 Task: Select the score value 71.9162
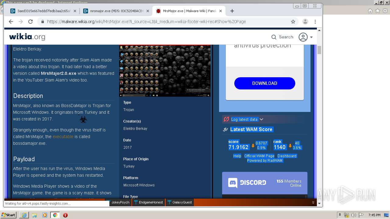pos(238,147)
